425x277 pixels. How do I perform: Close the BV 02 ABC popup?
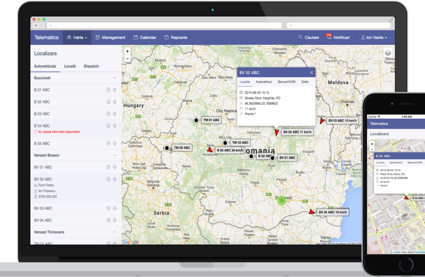[x=311, y=73]
